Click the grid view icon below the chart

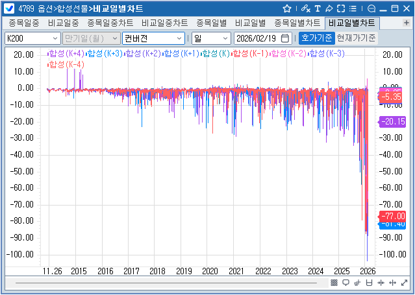[334, 283]
